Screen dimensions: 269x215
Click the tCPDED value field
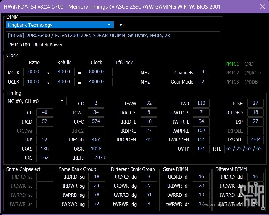255,112
